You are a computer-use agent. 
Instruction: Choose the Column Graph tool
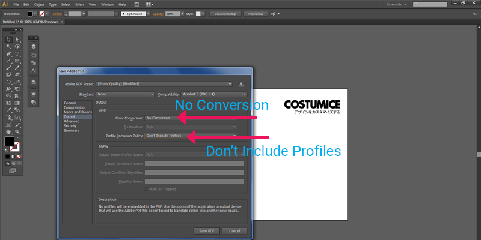click(x=17, y=118)
